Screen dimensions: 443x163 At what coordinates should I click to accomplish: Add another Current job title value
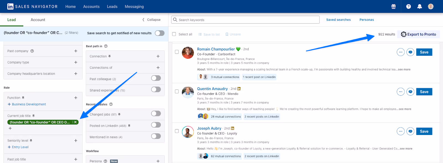[10, 128]
